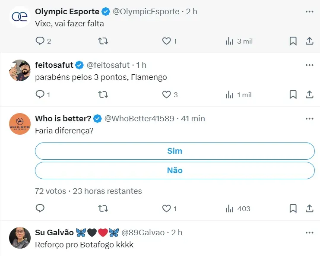Bookmark the Who is better? poll tweet
Viewport: 320px width, 256px height.
(293, 209)
